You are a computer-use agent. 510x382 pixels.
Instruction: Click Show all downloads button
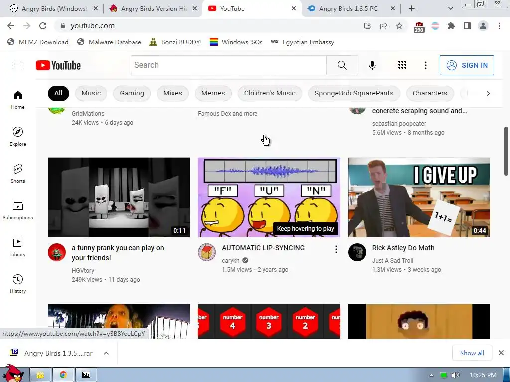pyautogui.click(x=472, y=353)
